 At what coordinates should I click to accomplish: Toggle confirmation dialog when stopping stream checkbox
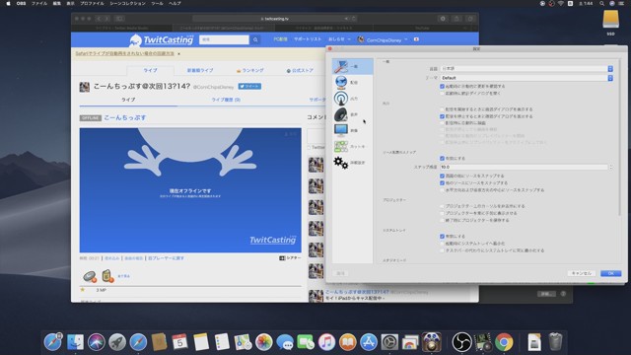tap(443, 116)
